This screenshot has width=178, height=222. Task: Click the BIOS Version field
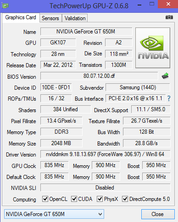99,76
